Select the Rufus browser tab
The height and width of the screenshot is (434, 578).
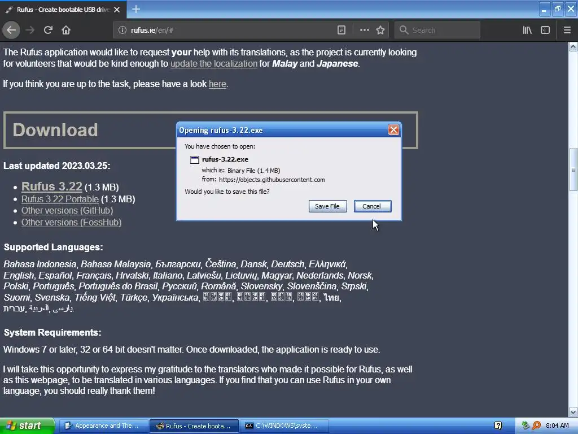coord(63,10)
